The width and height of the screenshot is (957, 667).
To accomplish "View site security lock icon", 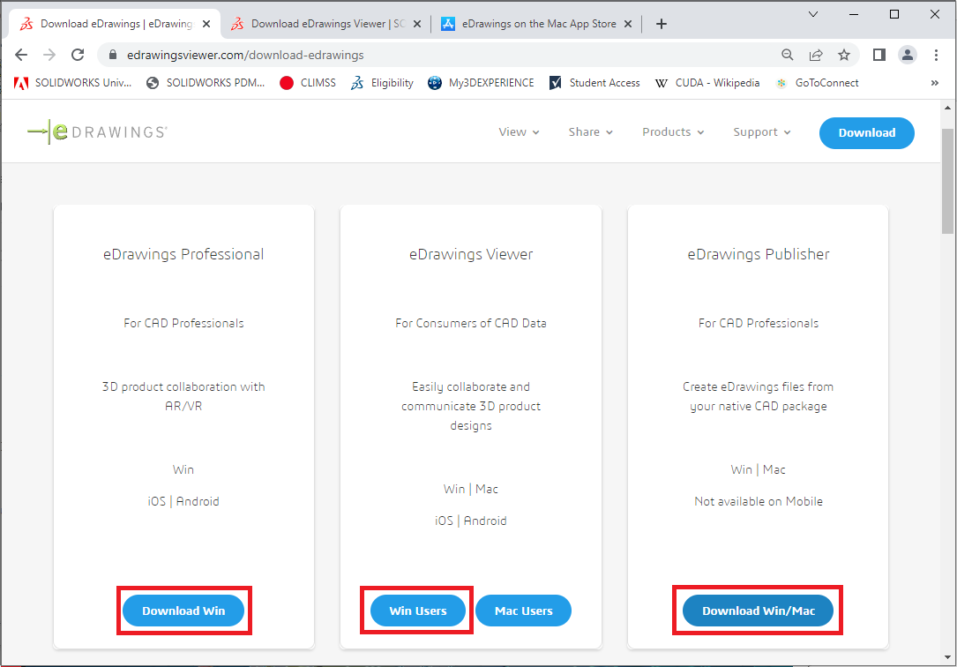I will point(112,55).
